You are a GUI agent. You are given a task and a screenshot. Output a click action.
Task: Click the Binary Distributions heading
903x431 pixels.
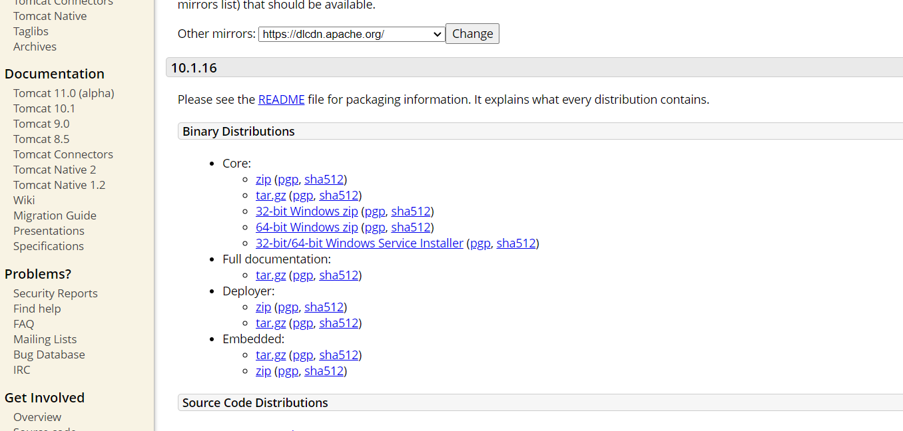click(238, 131)
